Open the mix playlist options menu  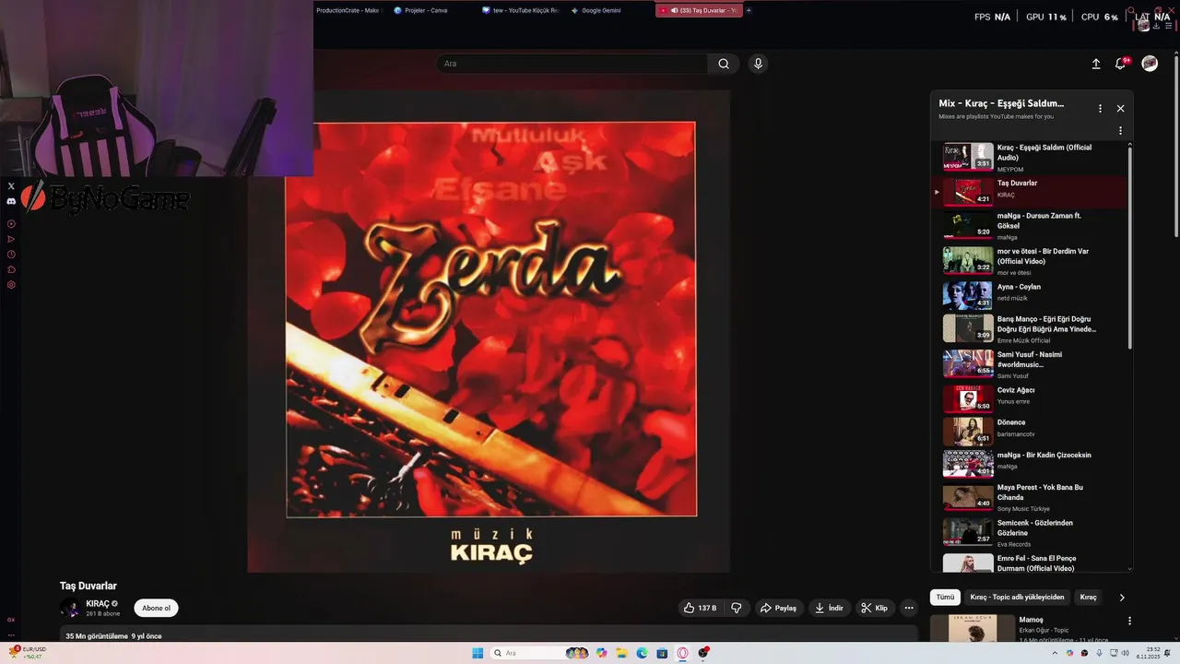[1100, 108]
